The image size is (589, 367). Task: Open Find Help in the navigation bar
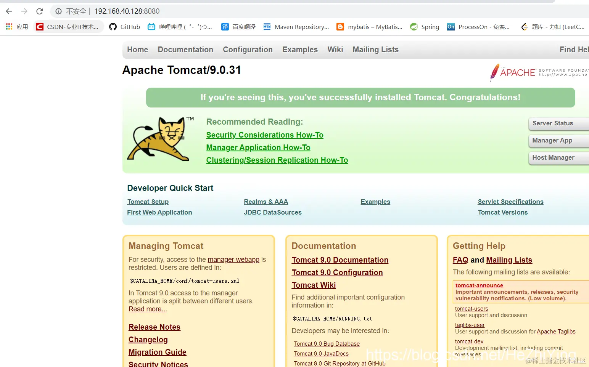click(574, 50)
